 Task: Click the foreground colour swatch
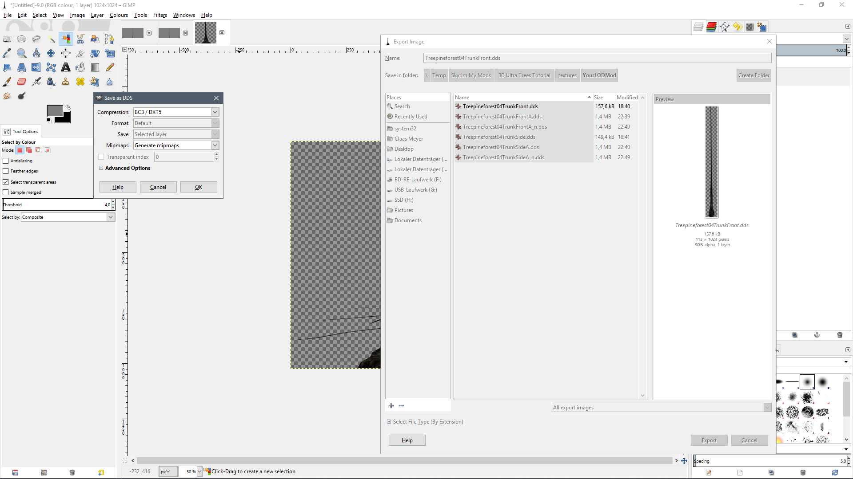[54, 111]
